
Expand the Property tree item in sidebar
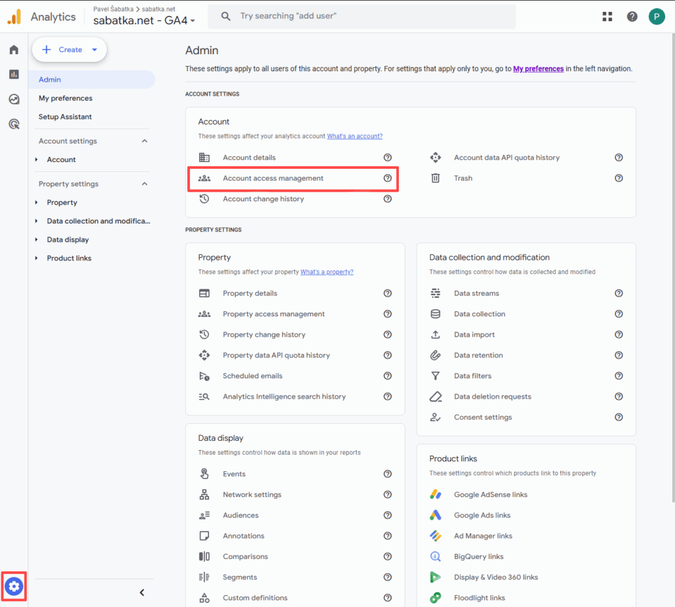click(36, 202)
